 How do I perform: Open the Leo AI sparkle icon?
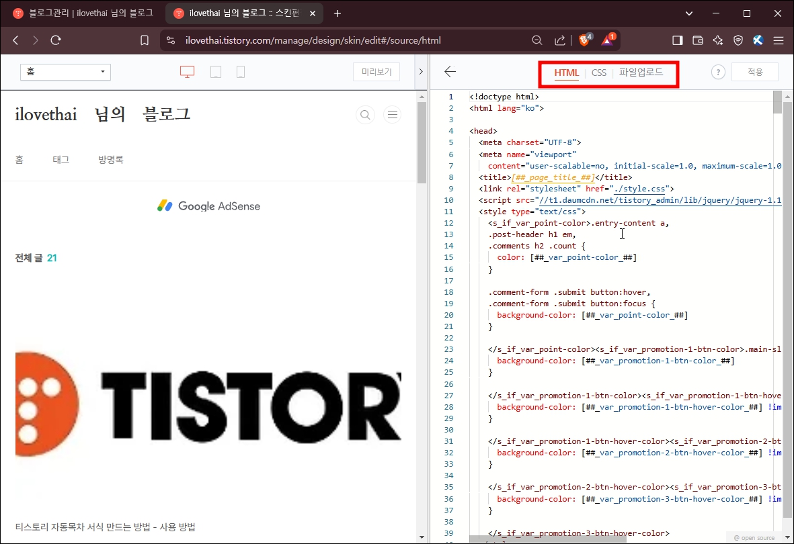tap(718, 40)
